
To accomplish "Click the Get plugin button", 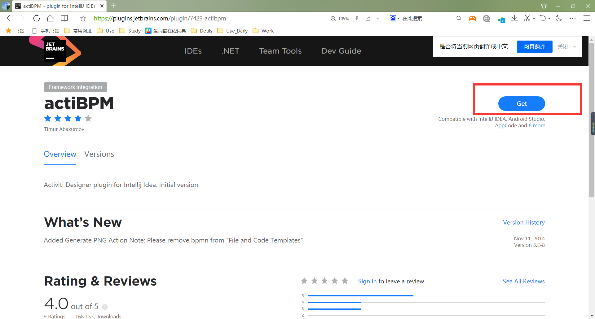I will [522, 103].
